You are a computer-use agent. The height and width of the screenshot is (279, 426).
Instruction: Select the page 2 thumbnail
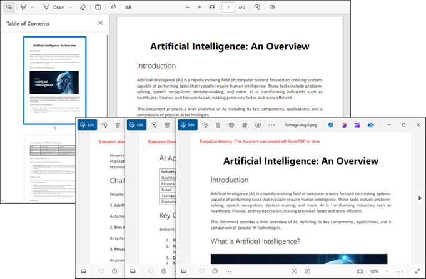(x=49, y=168)
